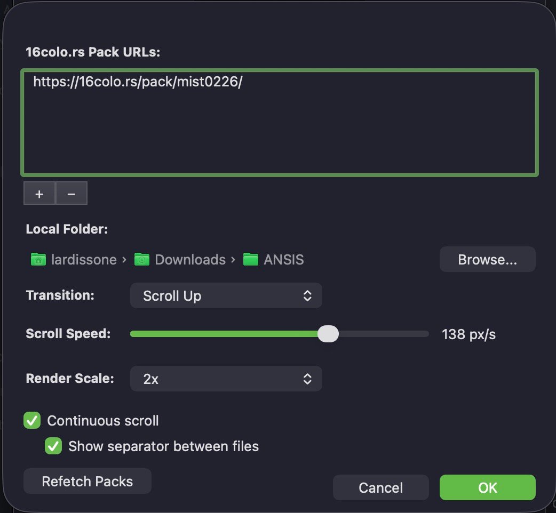Click Browse to choose a local folder
Screen dimensions: 556x513
pyautogui.click(x=487, y=259)
